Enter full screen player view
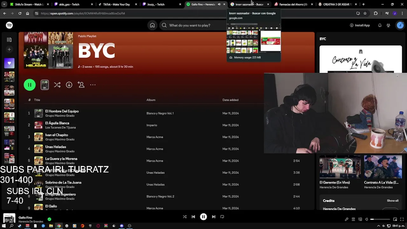Viewport: 407px width, 229px height. [402, 219]
